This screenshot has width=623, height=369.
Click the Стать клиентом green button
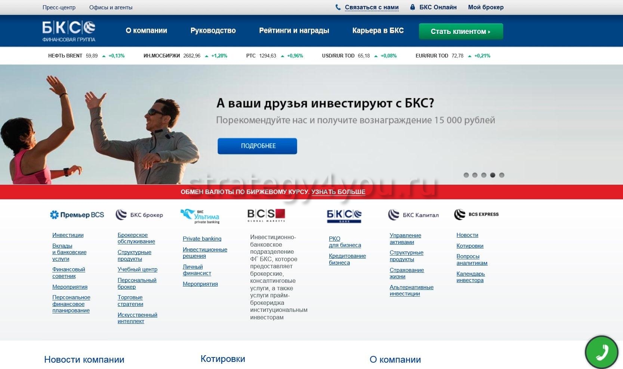pyautogui.click(x=460, y=31)
